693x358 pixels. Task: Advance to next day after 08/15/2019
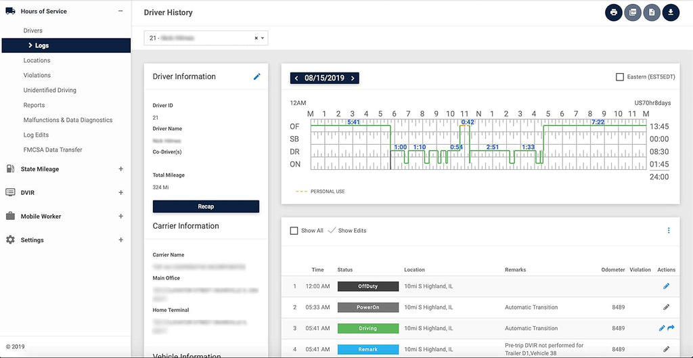(x=353, y=79)
